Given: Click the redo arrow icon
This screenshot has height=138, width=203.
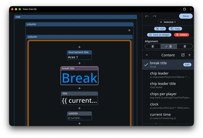Looking at the screenshot, I should click(x=155, y=16).
